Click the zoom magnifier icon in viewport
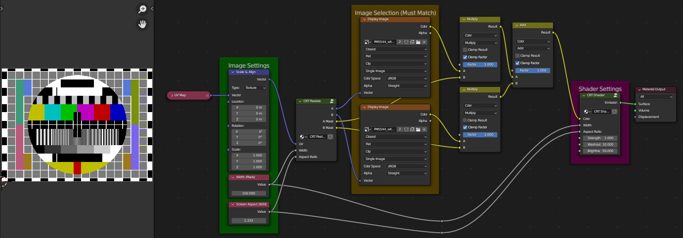 pyautogui.click(x=142, y=9)
